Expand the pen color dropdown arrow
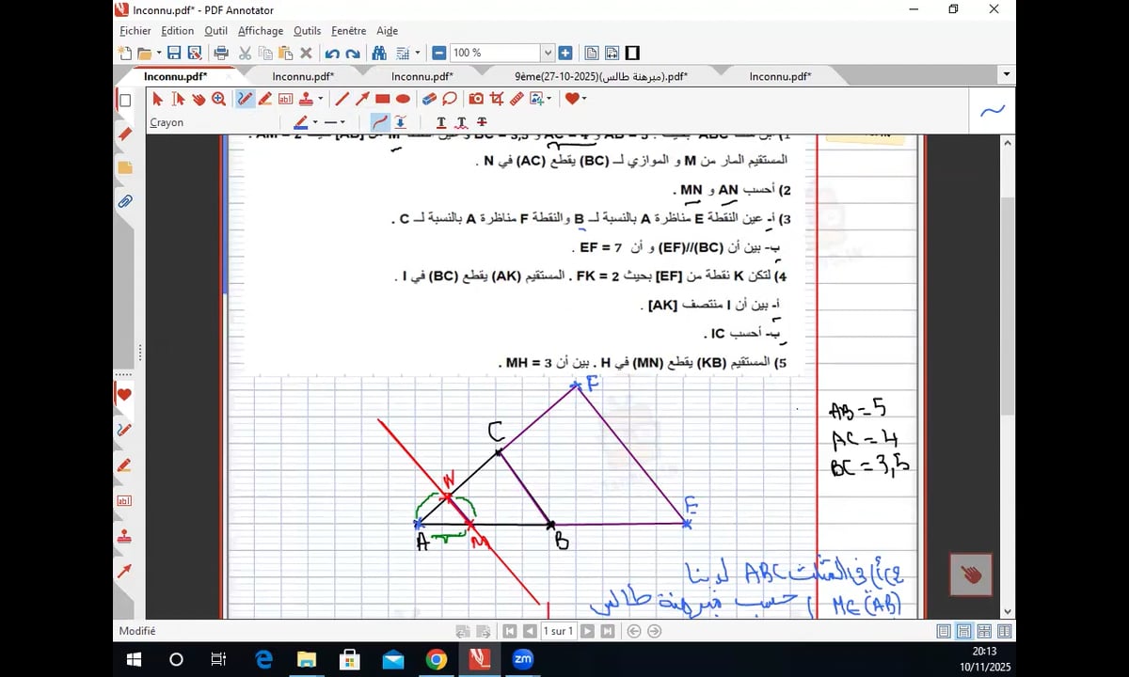This screenshot has width=1129, height=677. tap(315, 122)
